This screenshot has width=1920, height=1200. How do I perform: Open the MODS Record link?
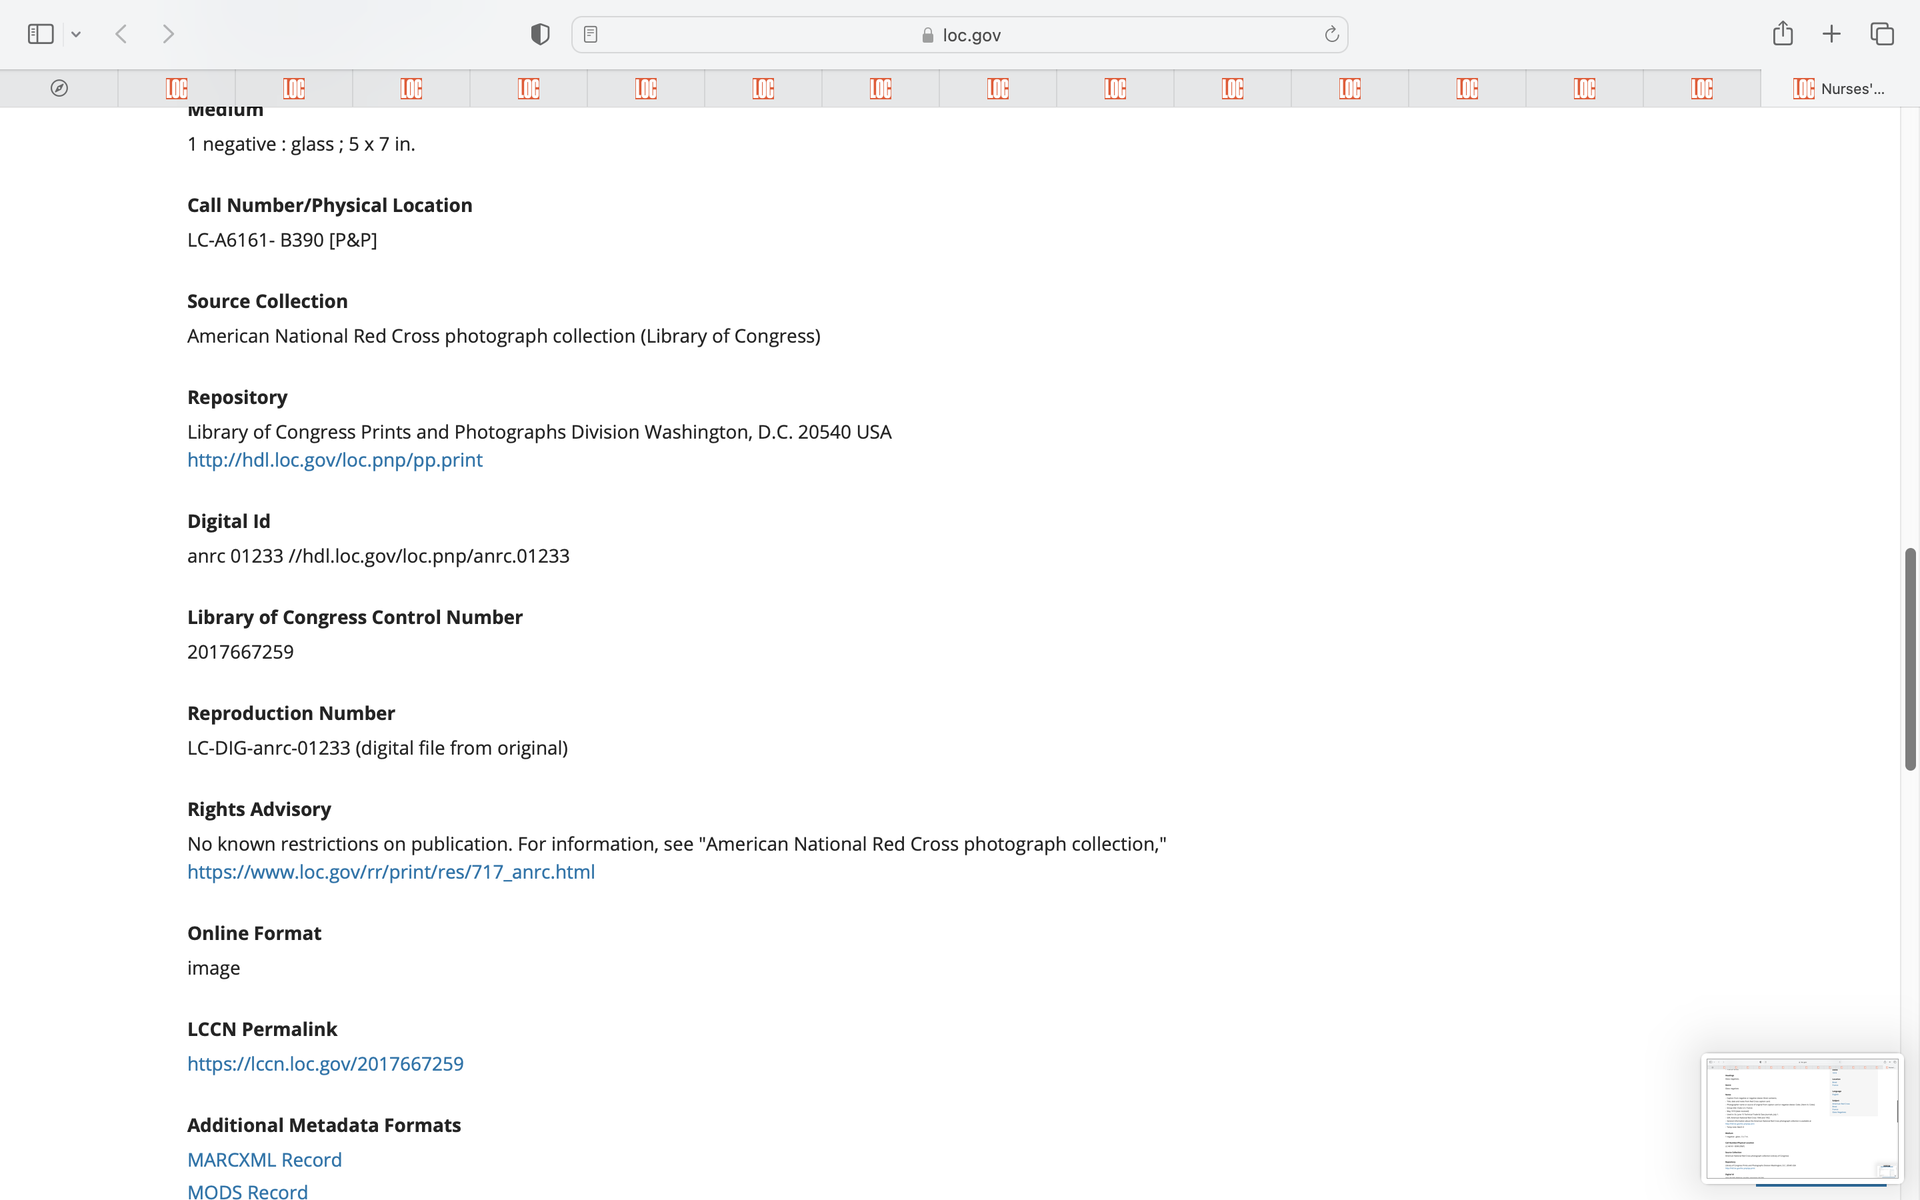[x=247, y=1191]
